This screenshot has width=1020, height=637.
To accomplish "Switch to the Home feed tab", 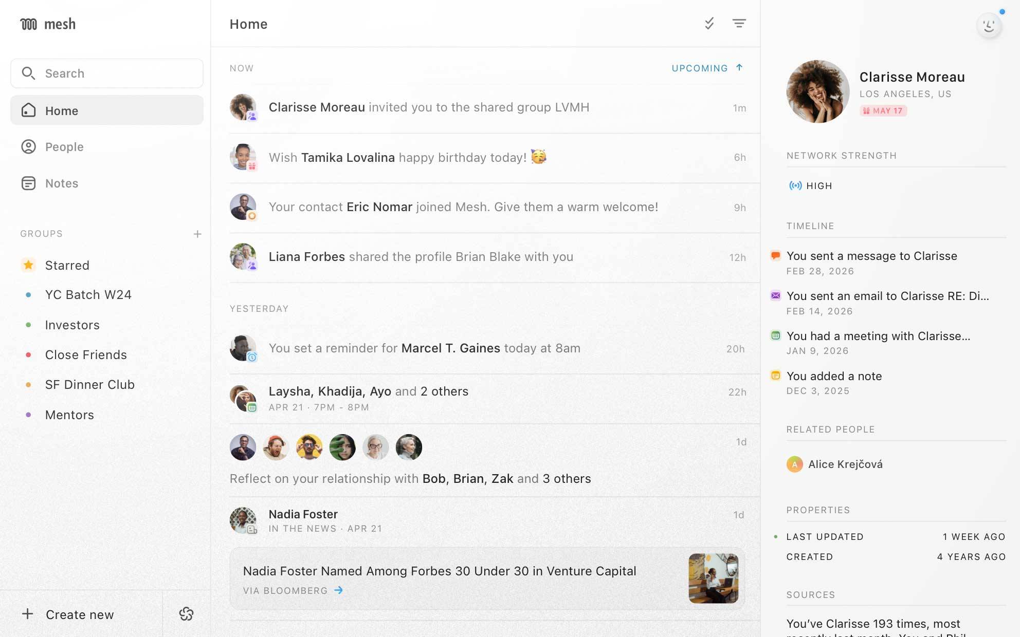I will pyautogui.click(x=62, y=110).
